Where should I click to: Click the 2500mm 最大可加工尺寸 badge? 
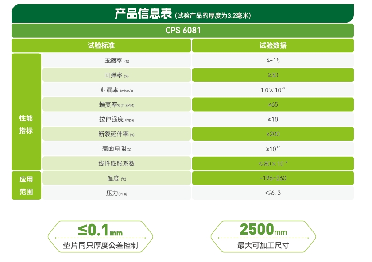(x=263, y=237)
